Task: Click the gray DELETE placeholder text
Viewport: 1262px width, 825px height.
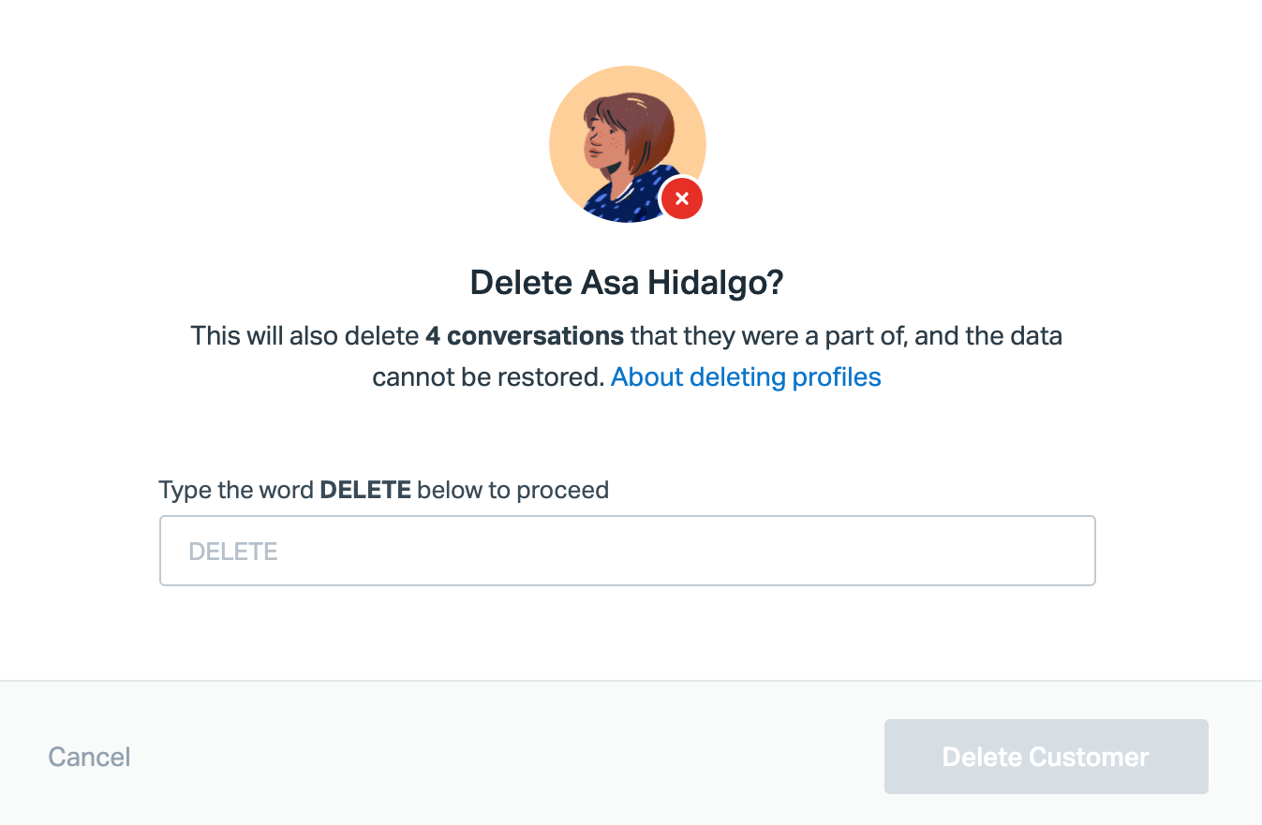Action: [233, 552]
